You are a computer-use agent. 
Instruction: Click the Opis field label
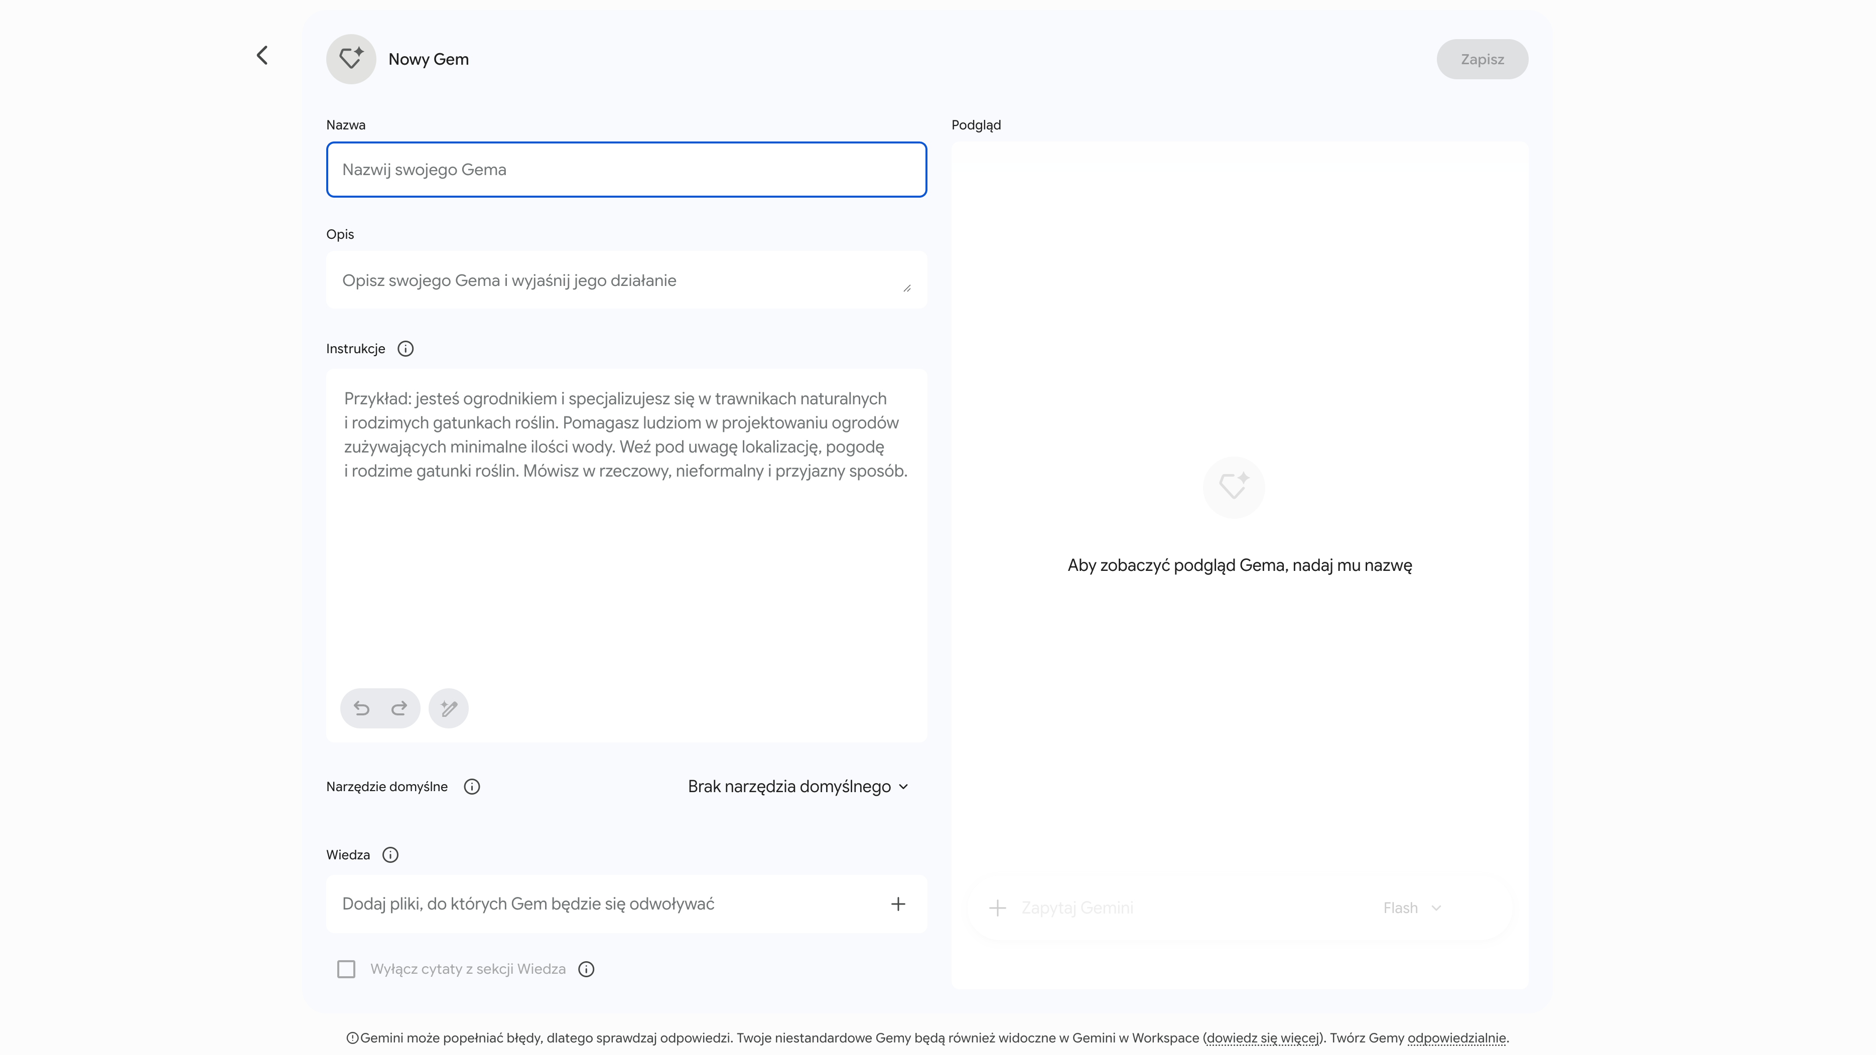pos(340,234)
